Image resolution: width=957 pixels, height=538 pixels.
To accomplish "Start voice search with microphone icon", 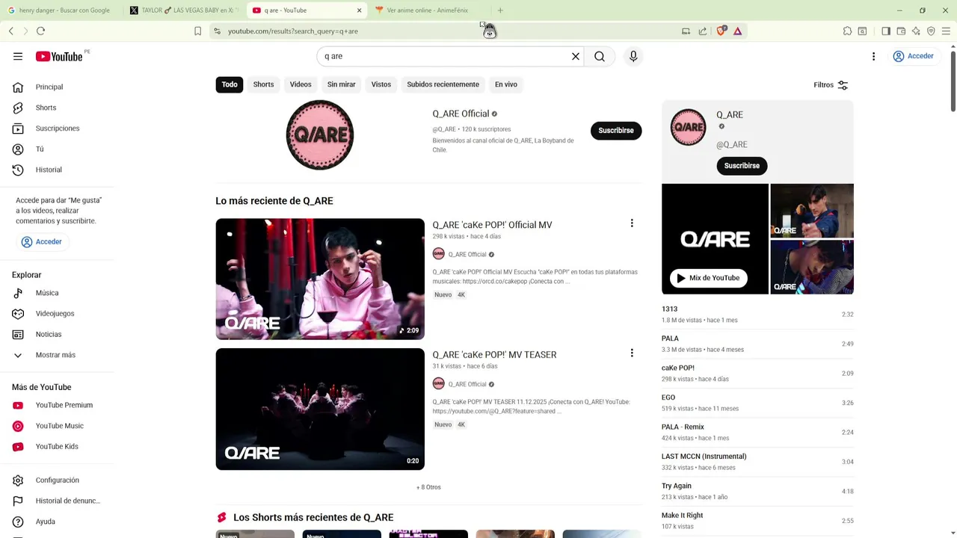I will point(633,56).
